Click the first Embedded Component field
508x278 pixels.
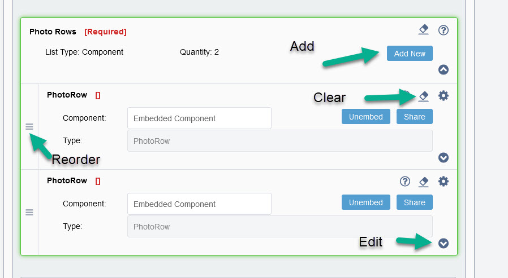pos(199,118)
